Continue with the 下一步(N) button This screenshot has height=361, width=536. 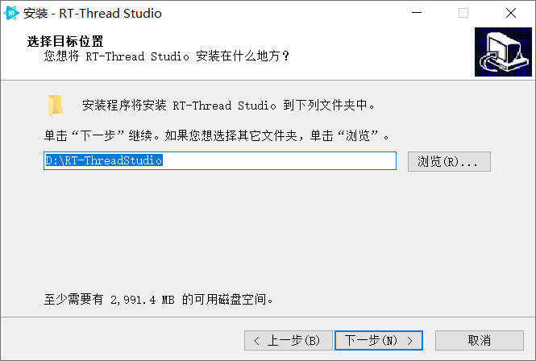coord(379,340)
